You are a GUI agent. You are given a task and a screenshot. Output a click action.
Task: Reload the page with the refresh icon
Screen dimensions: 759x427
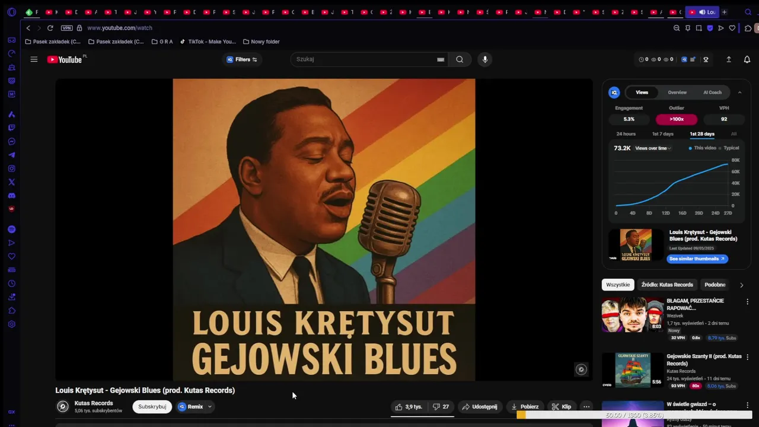click(x=50, y=28)
